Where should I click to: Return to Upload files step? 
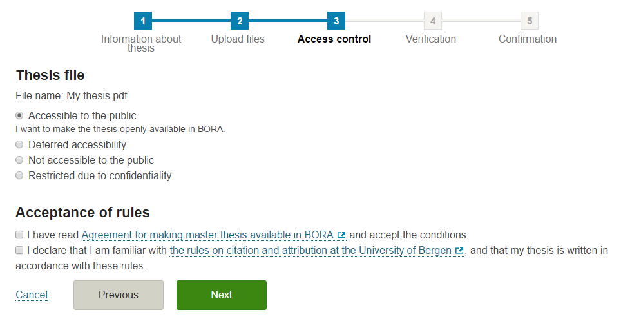point(238,39)
